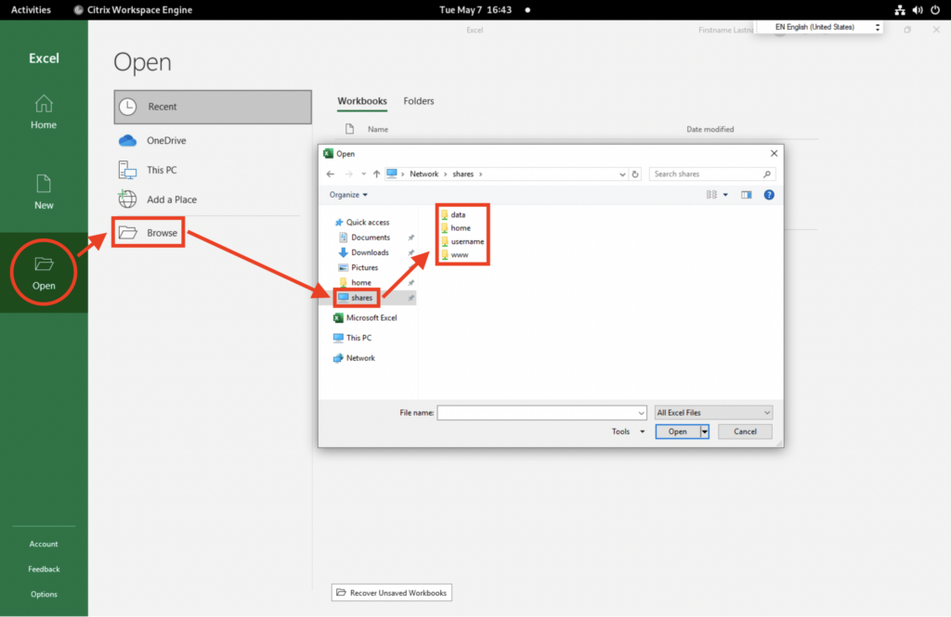Select Downloads in the navigation pane

(x=363, y=252)
